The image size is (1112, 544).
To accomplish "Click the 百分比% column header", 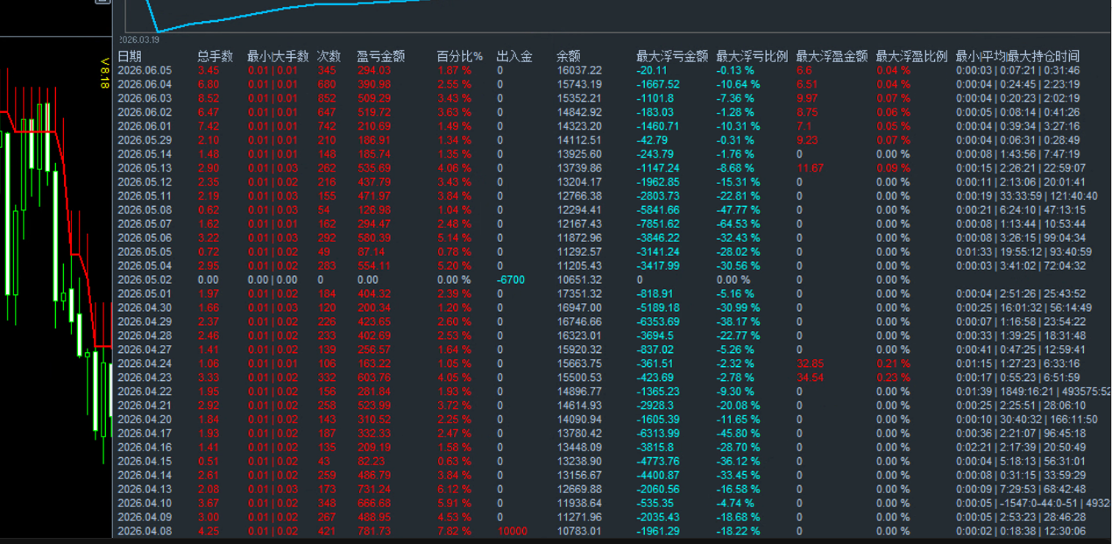I will (460, 56).
